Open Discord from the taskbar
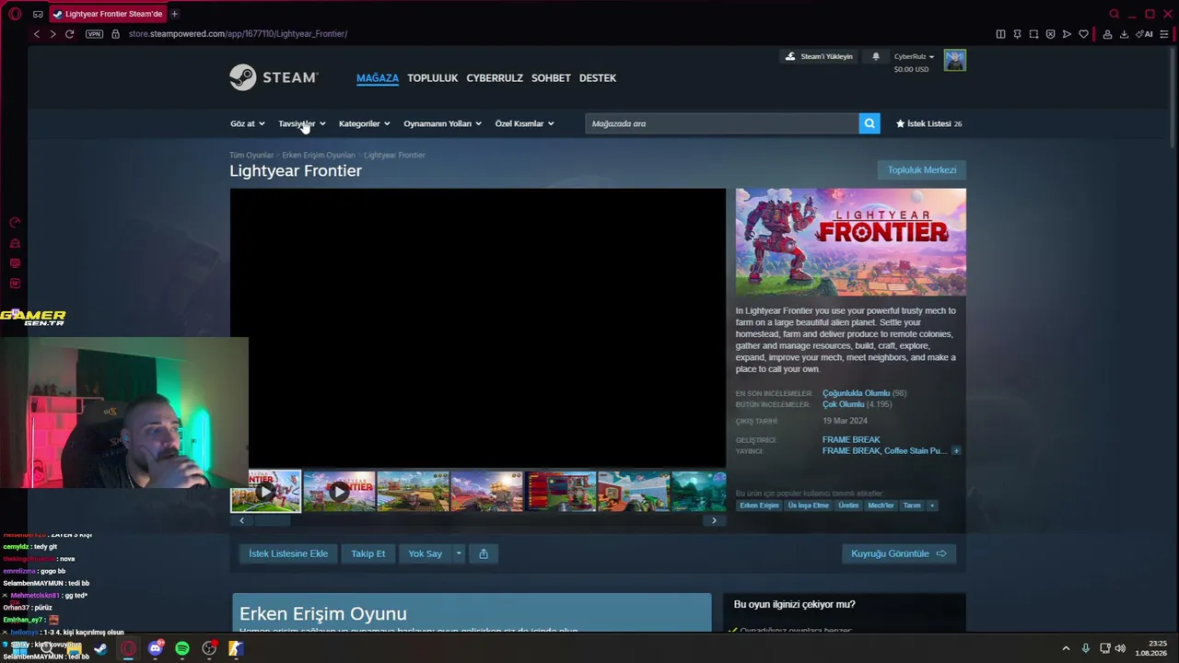Image resolution: width=1179 pixels, height=663 pixels. coord(155,648)
